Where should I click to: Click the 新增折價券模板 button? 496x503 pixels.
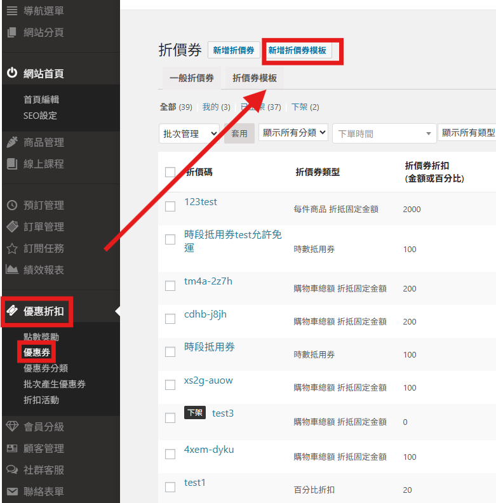click(297, 51)
